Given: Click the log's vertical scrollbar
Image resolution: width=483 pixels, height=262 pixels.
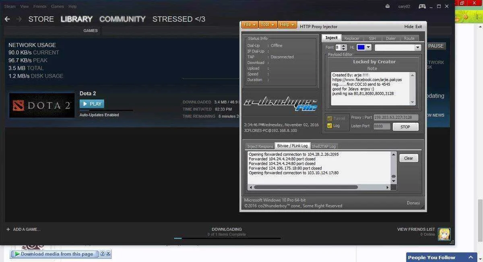Looking at the screenshot, I should point(394,167).
